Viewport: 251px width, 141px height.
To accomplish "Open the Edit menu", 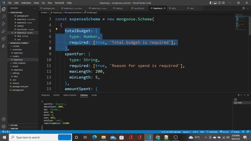I will tap(16, 3).
